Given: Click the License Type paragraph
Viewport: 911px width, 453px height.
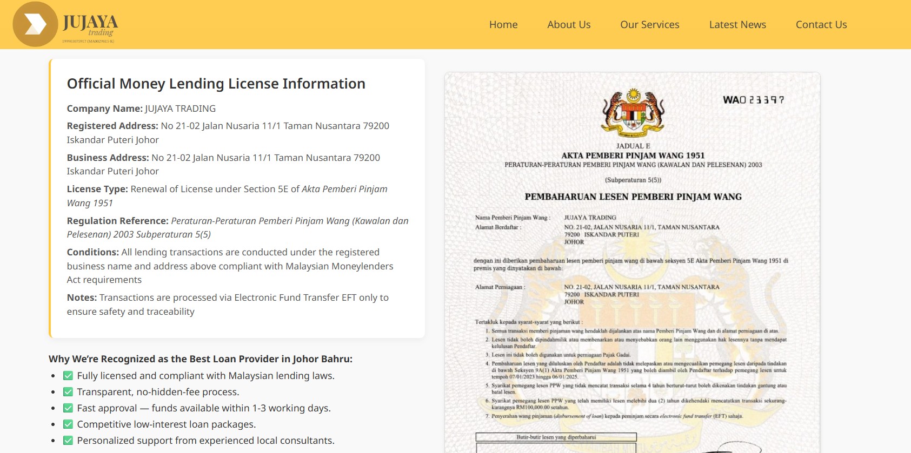Looking at the screenshot, I should [227, 196].
